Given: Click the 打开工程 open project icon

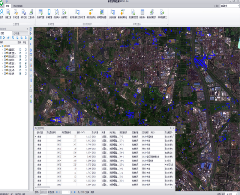Looking at the screenshot, I should point(16,12).
